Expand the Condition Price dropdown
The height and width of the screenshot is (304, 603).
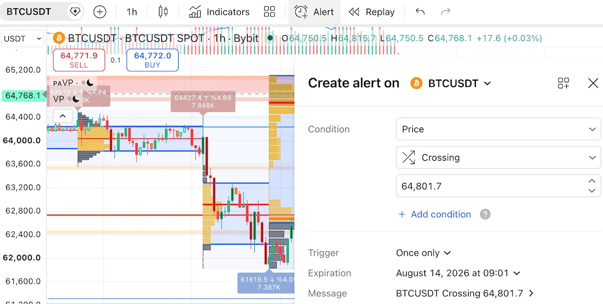(x=498, y=130)
